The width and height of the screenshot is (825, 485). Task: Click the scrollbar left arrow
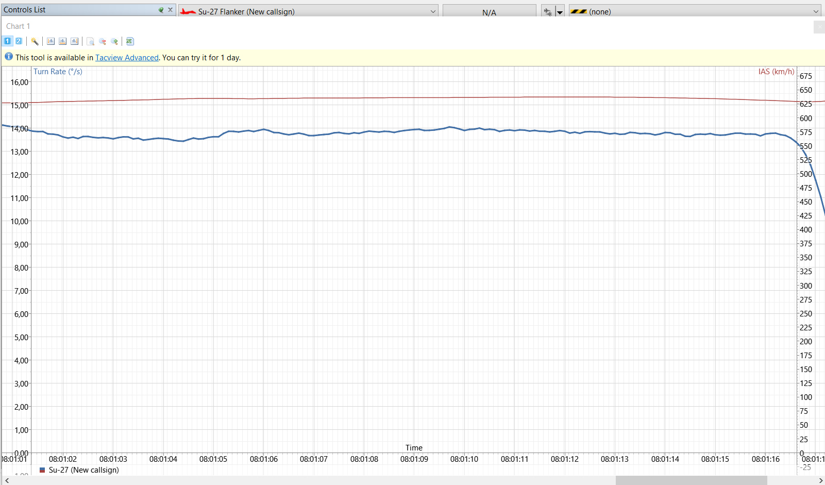click(7, 480)
